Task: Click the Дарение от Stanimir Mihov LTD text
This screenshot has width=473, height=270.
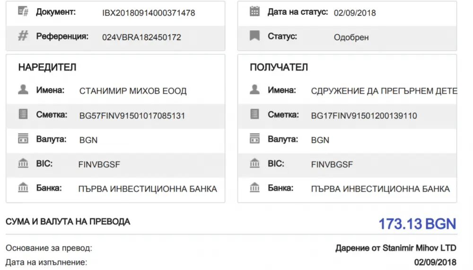Action: (395, 248)
